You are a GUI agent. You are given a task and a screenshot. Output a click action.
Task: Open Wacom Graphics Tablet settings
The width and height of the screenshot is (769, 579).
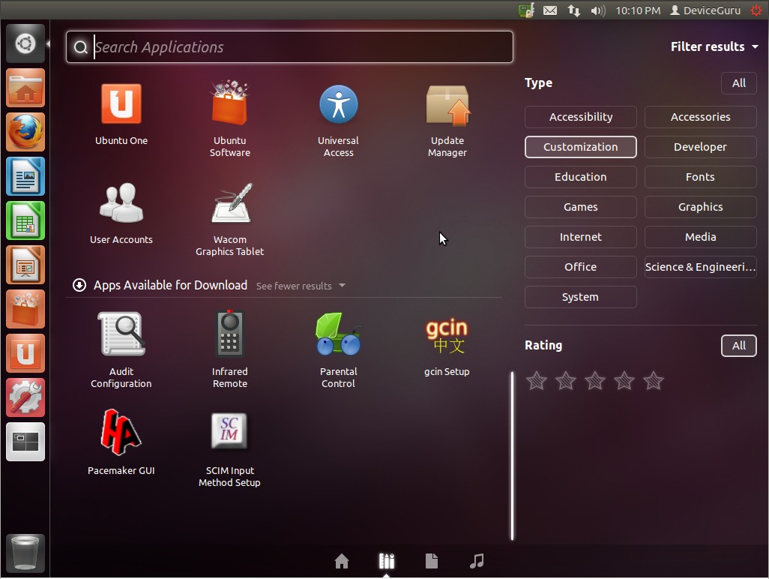pos(229,219)
